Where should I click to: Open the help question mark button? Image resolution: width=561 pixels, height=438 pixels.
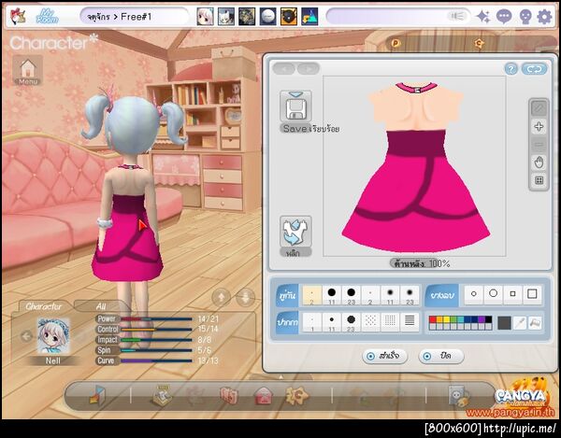[511, 69]
